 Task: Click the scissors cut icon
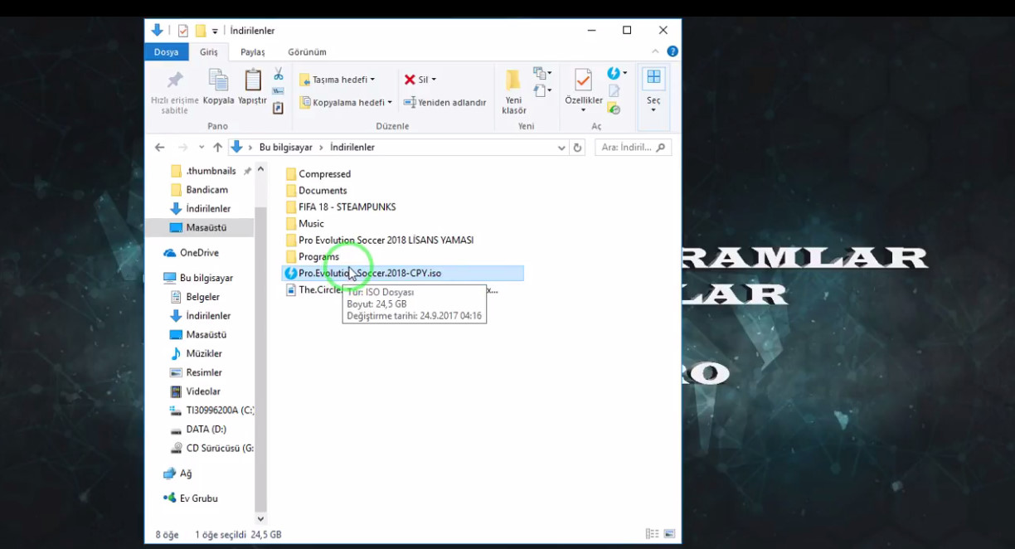[279, 74]
